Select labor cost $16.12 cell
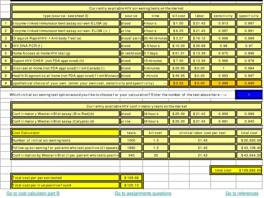 200,38
